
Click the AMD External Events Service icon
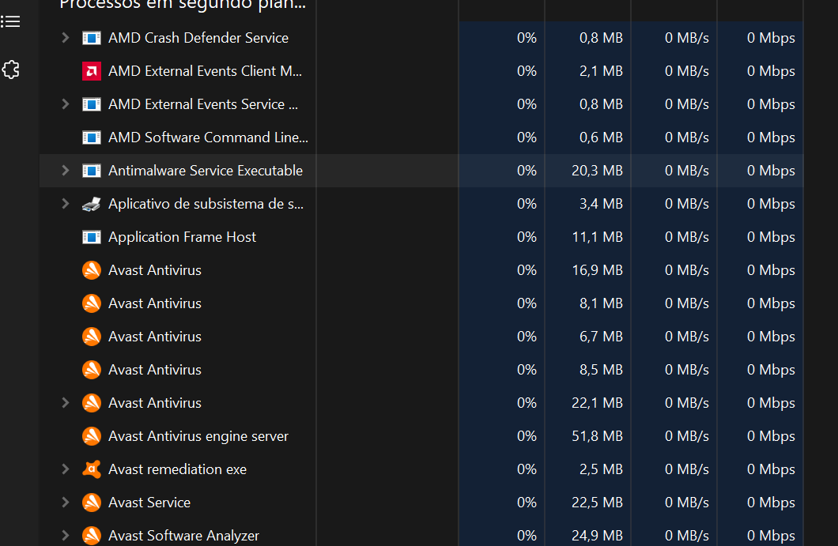[x=92, y=104]
